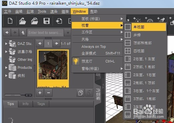Toggle Always on Top option

tap(97, 47)
